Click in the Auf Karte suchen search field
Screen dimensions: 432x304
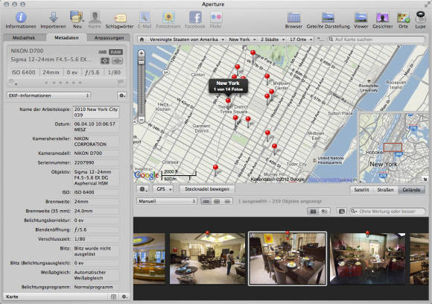[x=377, y=39]
